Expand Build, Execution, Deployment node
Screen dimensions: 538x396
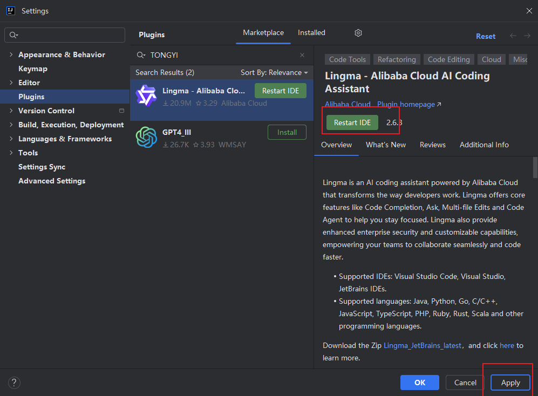click(11, 125)
